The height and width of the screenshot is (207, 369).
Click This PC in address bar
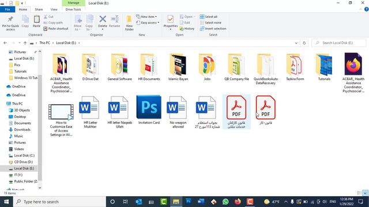click(x=44, y=43)
